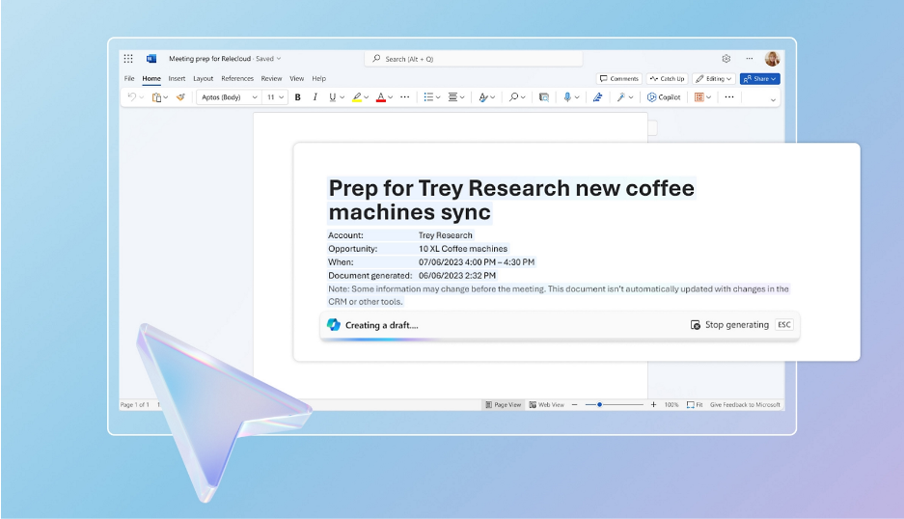The height and width of the screenshot is (519, 904).
Task: Open the settings gear icon
Action: pyautogui.click(x=726, y=58)
